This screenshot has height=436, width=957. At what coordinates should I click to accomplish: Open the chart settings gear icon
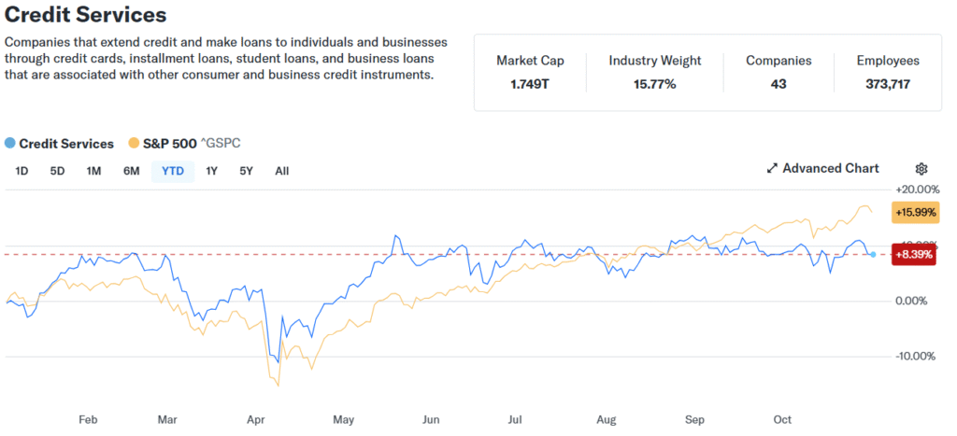pos(921,169)
